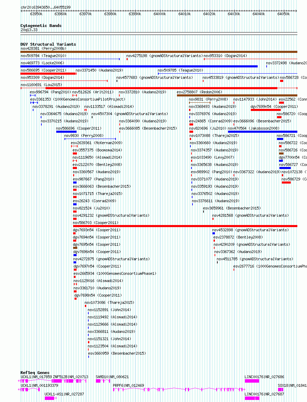This screenshot has width=307, height=402.
Task: Open esv2122070 (Bentley2008) variant
Action: click(98, 165)
